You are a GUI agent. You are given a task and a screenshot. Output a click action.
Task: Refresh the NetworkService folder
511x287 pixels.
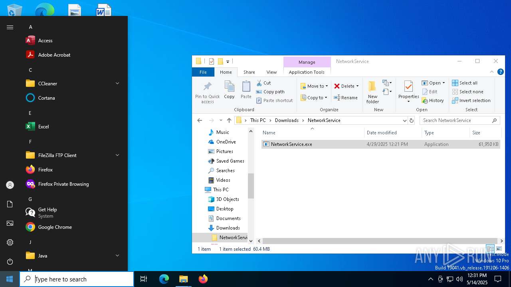pos(412,120)
